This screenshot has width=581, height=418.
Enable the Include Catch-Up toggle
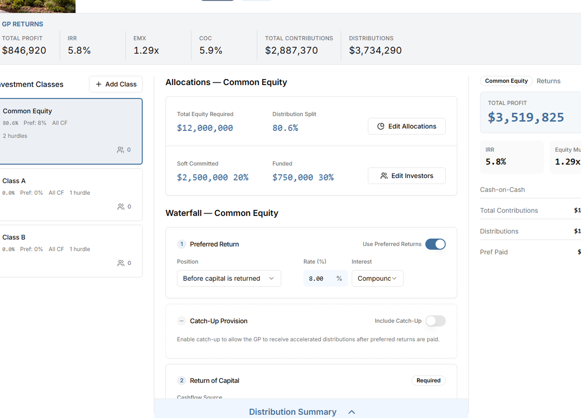coord(435,321)
